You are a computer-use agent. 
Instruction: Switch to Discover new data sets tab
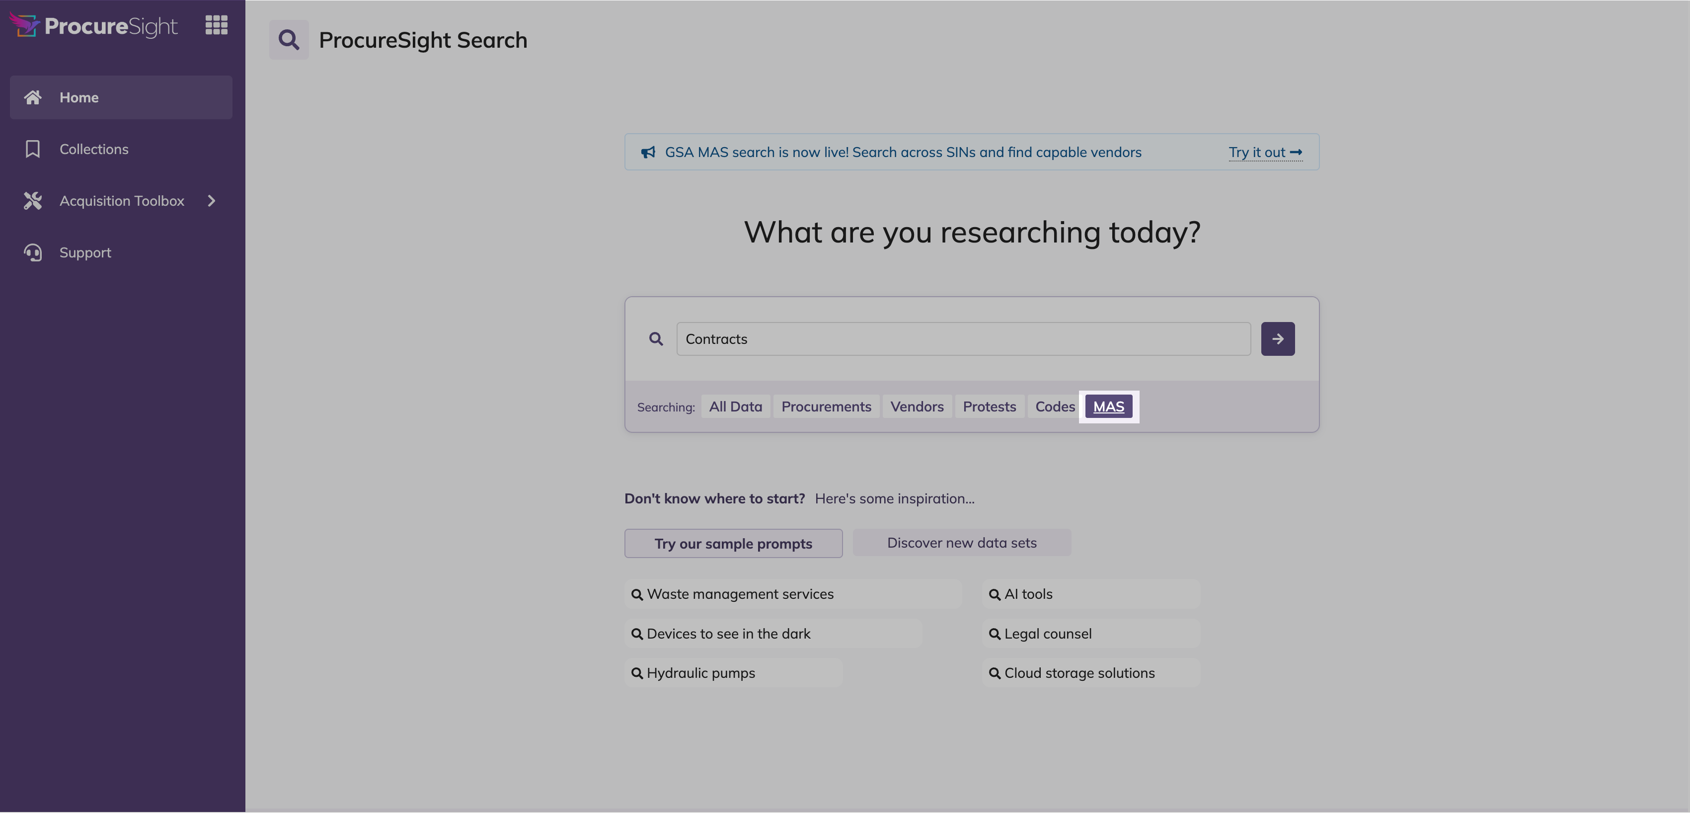pos(962,543)
